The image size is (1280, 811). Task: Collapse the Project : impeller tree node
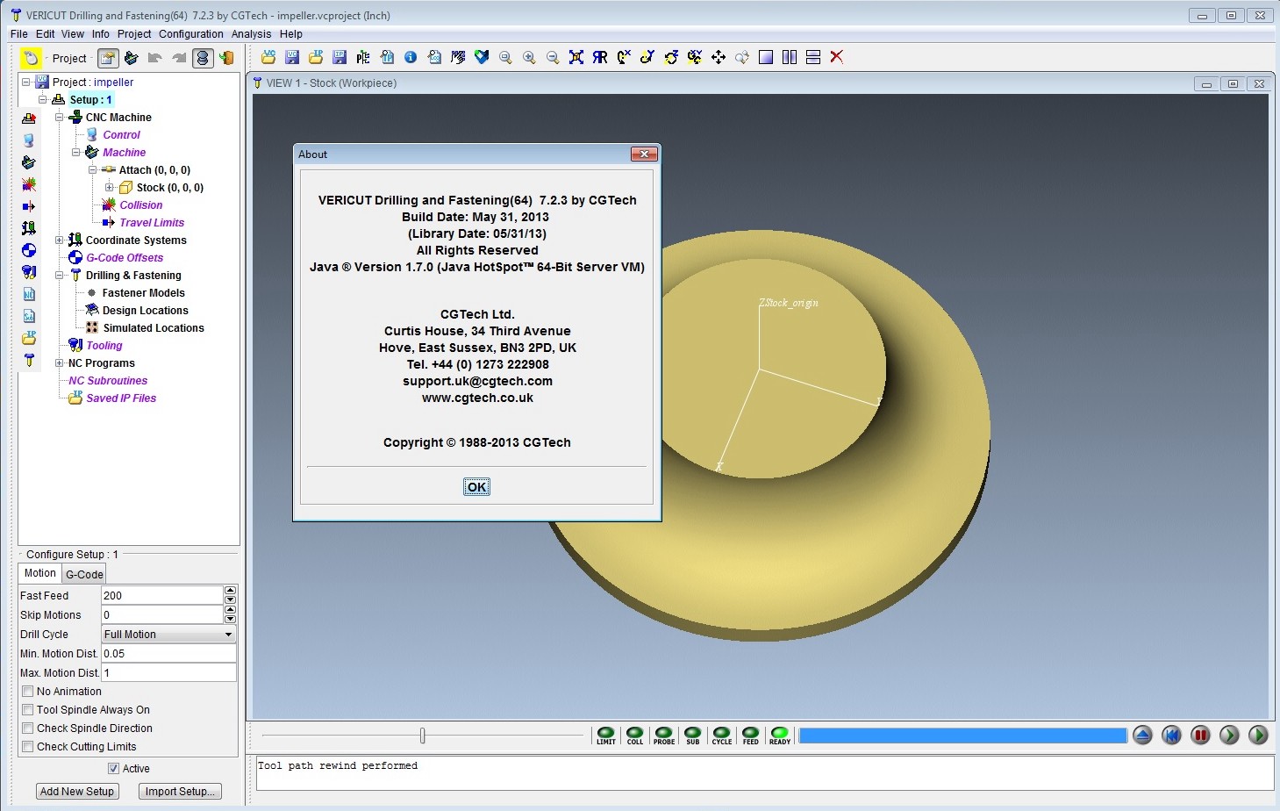click(x=26, y=83)
